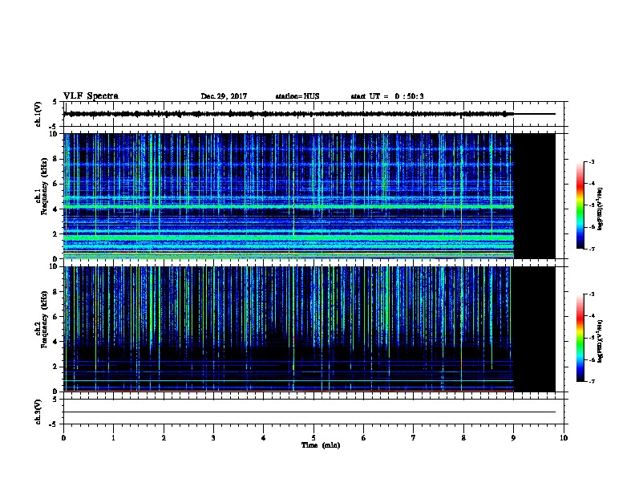Click the bright 4 kHz band in ch.1 spectrogram
Screen dimensions: 635x491
click(289, 207)
